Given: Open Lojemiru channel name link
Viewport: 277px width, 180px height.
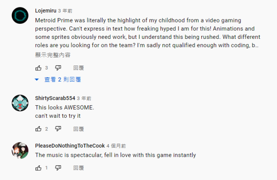Looking at the screenshot, I should coord(45,11).
